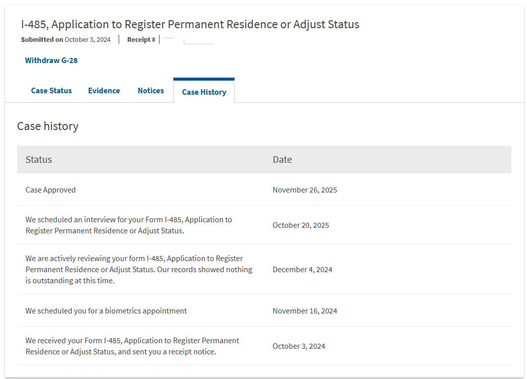Select the Case Approved status entry
This screenshot has height=379, width=527.
pyautogui.click(x=50, y=190)
